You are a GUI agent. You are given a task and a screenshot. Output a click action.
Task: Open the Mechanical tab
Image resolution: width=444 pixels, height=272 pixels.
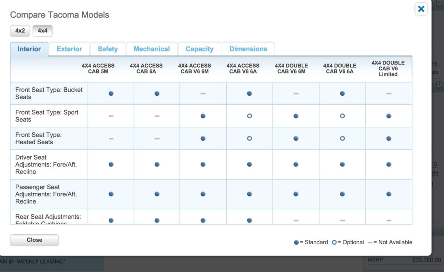pos(152,49)
